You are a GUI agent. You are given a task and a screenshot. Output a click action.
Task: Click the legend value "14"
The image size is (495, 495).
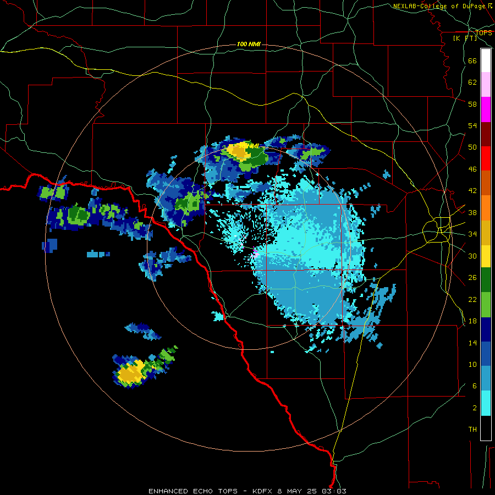[x=472, y=343]
